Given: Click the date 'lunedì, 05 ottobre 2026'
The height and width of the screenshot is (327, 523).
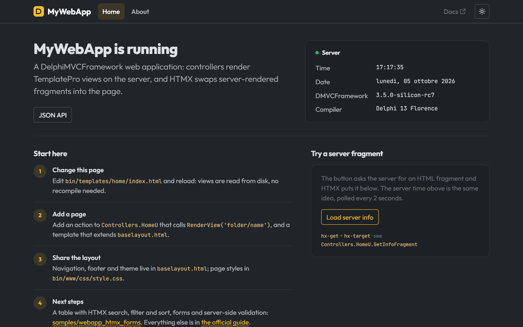Looking at the screenshot, I should (x=415, y=81).
